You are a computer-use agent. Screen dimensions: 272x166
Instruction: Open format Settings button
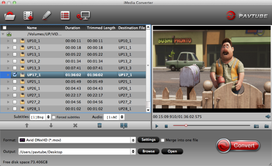[149, 140]
